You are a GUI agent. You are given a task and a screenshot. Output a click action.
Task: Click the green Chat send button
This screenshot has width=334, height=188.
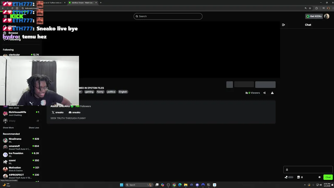328,177
